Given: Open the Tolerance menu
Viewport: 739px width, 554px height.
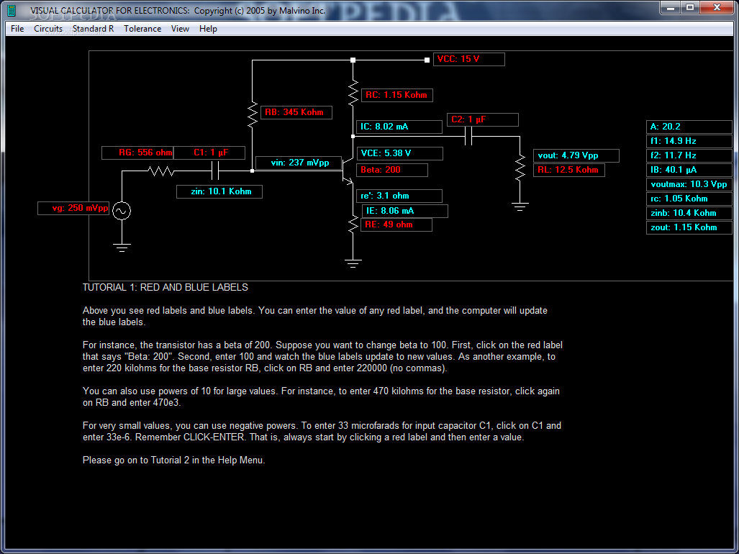Looking at the screenshot, I should coord(142,29).
